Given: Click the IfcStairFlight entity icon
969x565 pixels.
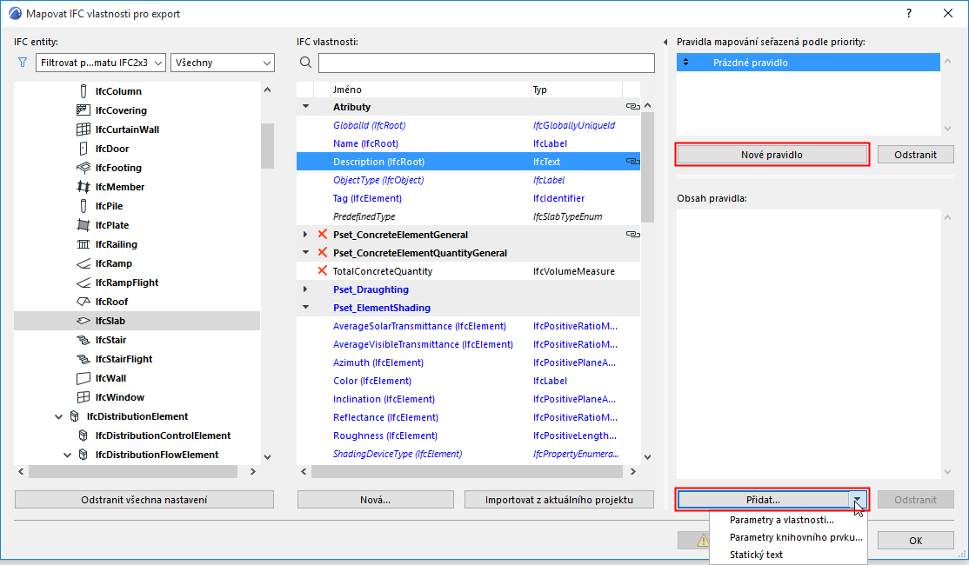Looking at the screenshot, I should pyautogui.click(x=84, y=359).
